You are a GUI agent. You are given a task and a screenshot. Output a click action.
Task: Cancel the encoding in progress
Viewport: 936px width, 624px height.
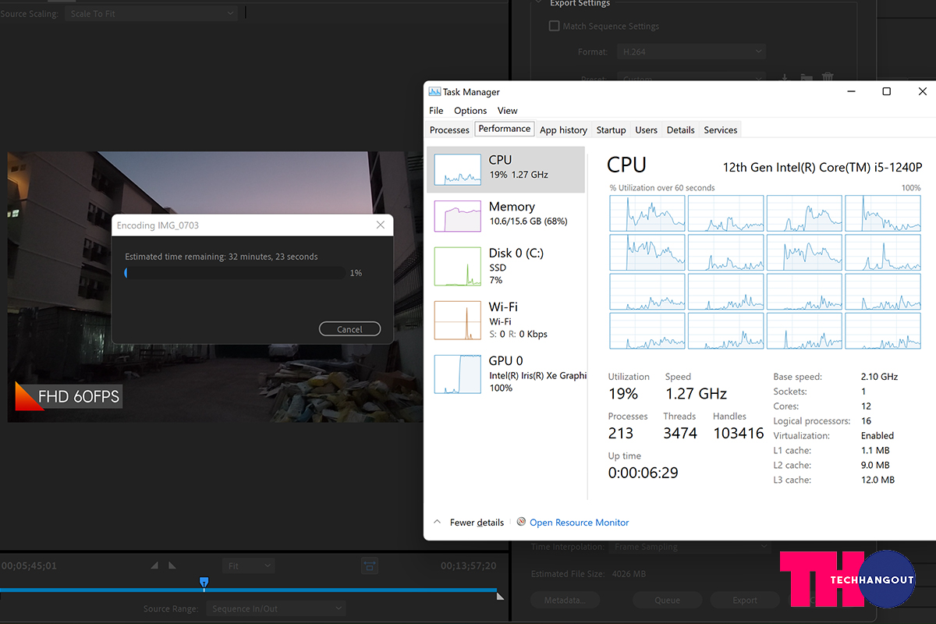click(x=349, y=329)
